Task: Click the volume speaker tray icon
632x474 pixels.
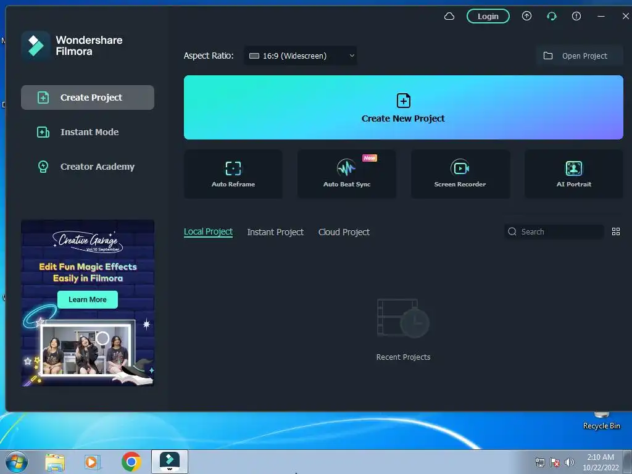Action: [569, 462]
